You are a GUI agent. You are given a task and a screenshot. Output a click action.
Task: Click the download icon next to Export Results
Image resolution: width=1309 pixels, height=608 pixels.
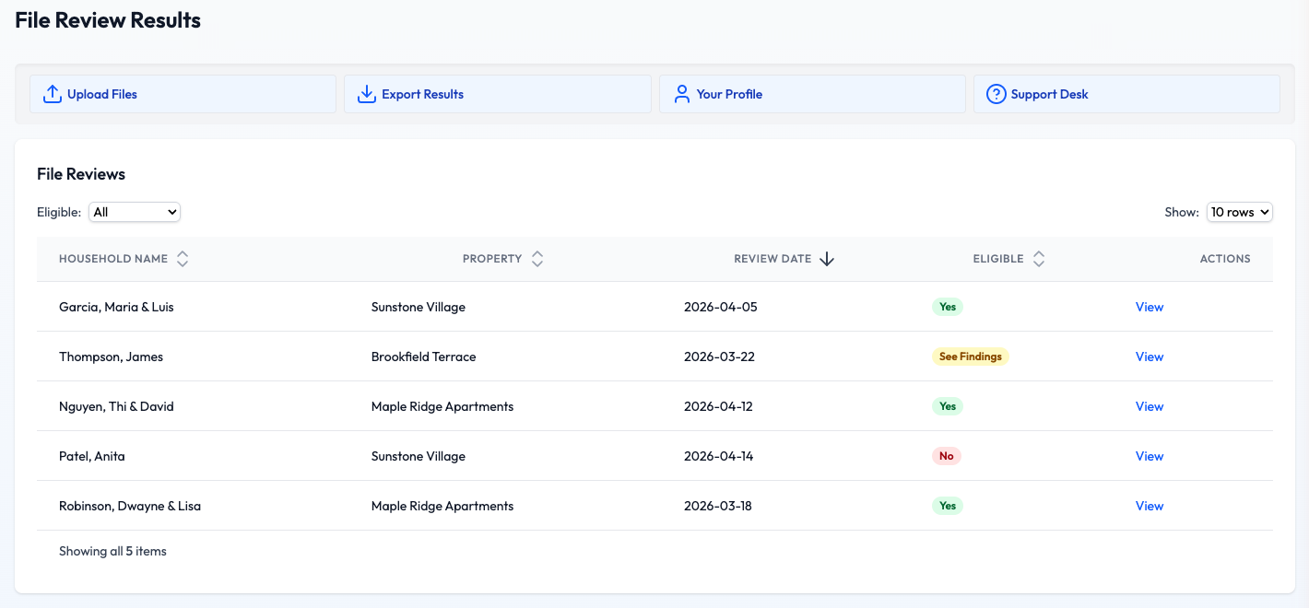coord(367,93)
